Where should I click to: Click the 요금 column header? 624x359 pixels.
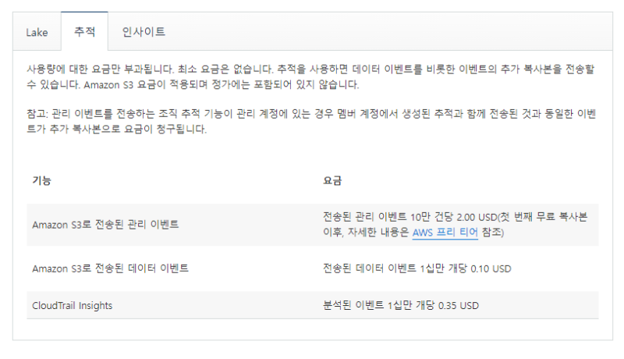332,181
